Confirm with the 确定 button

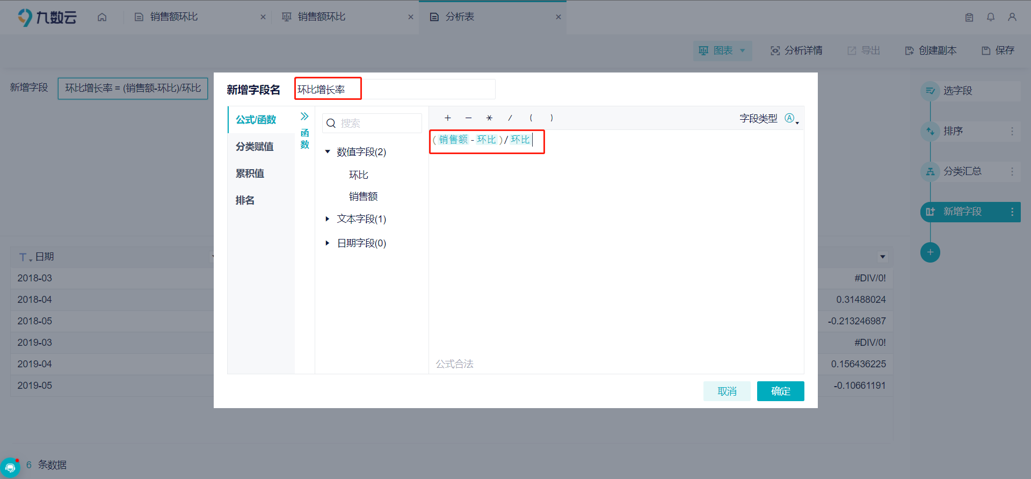click(780, 391)
